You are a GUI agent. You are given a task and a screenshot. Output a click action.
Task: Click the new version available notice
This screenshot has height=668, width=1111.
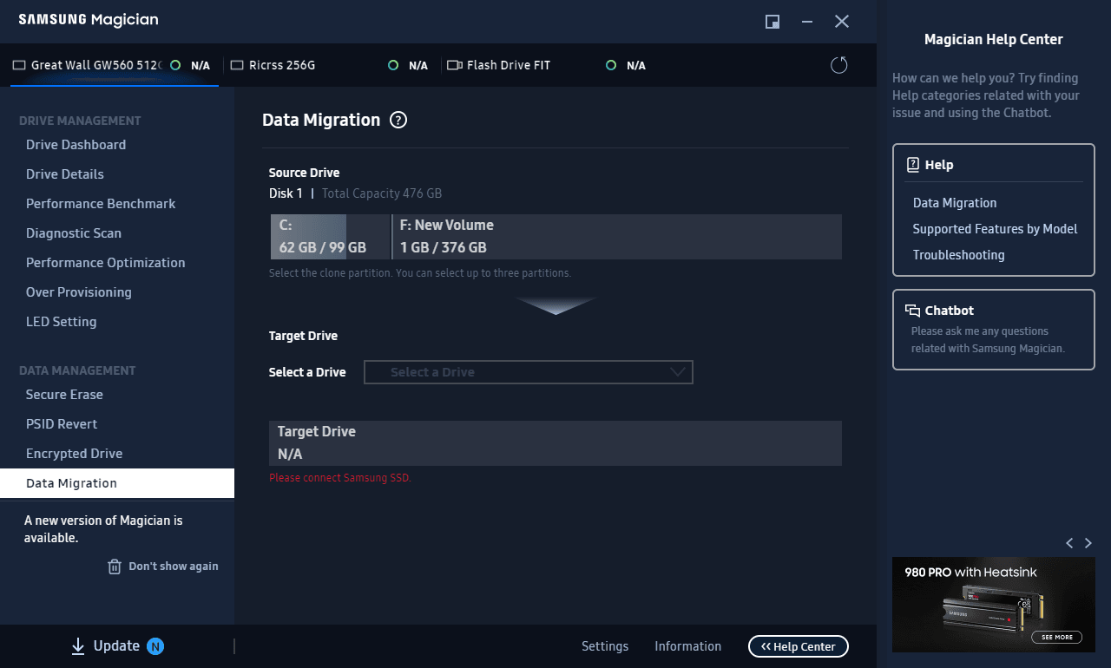(103, 529)
